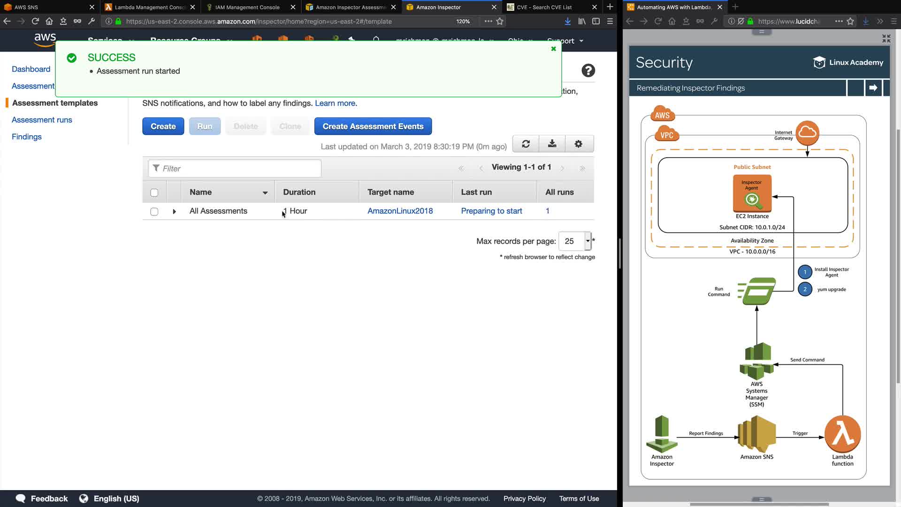Switch to the Lambda Management Console tab
Image resolution: width=901 pixels, height=507 pixels.
(149, 7)
